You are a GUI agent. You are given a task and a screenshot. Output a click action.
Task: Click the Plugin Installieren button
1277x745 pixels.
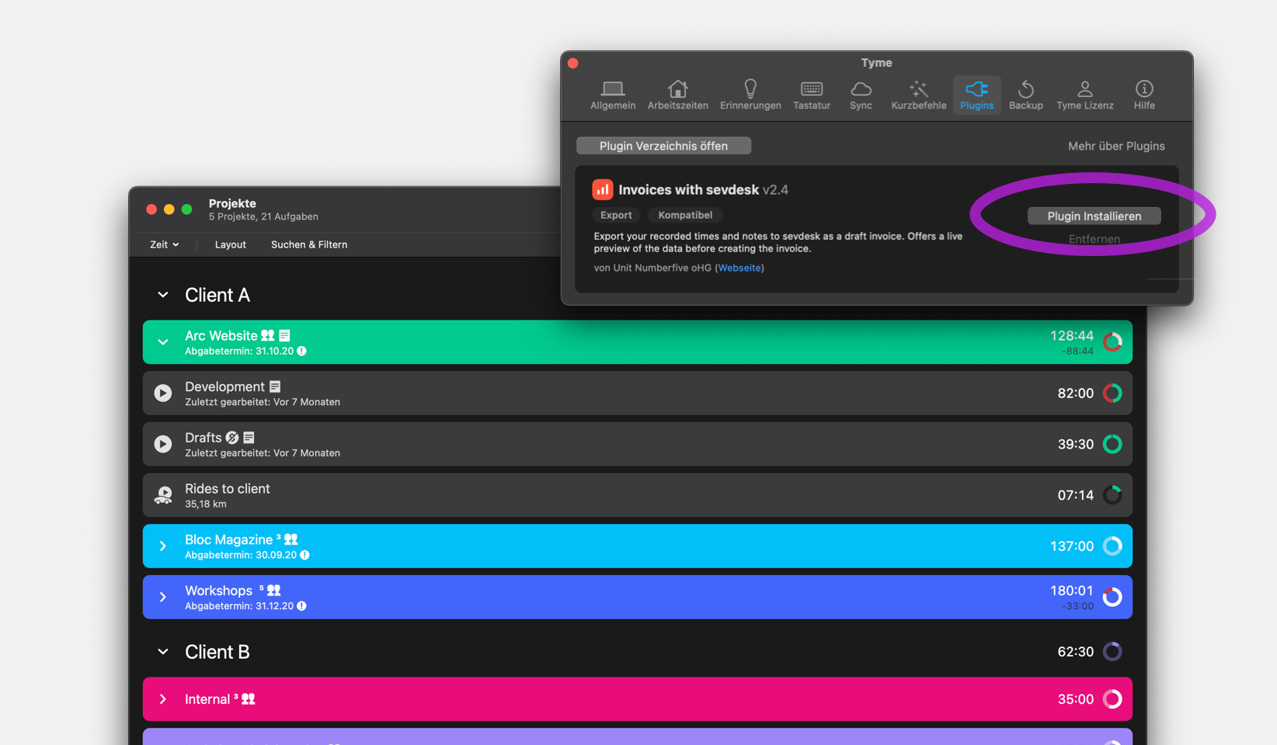point(1094,216)
